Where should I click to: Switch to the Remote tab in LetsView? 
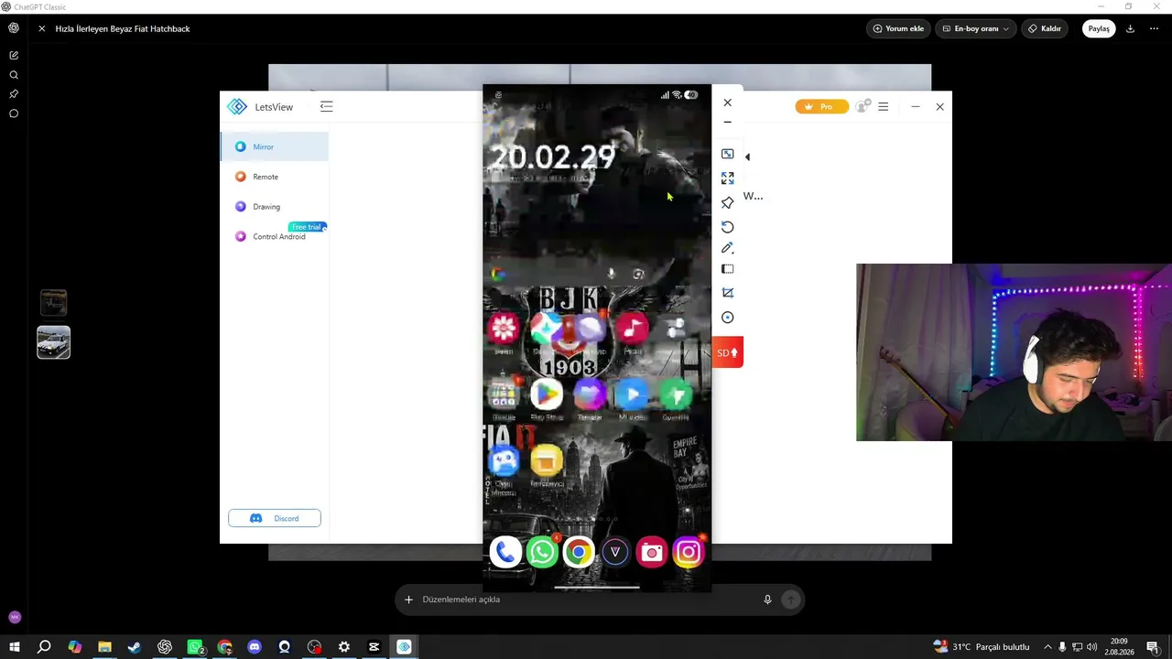coord(274,177)
